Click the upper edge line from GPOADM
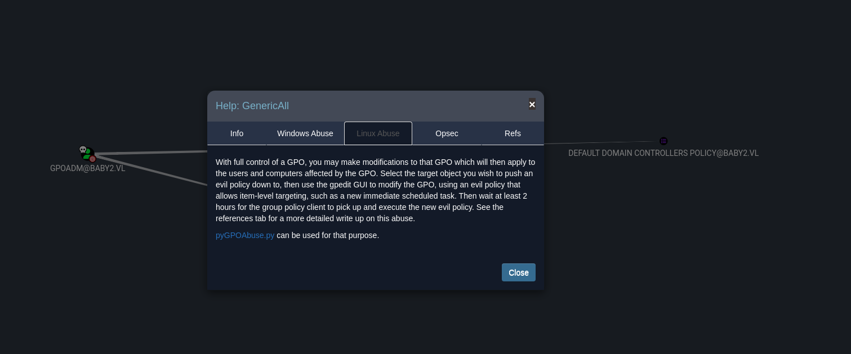The image size is (851, 354). click(x=152, y=153)
